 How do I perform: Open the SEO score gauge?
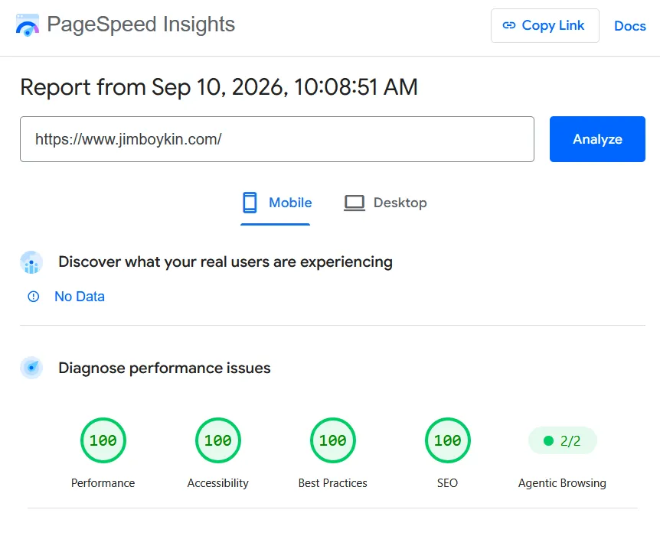click(447, 440)
